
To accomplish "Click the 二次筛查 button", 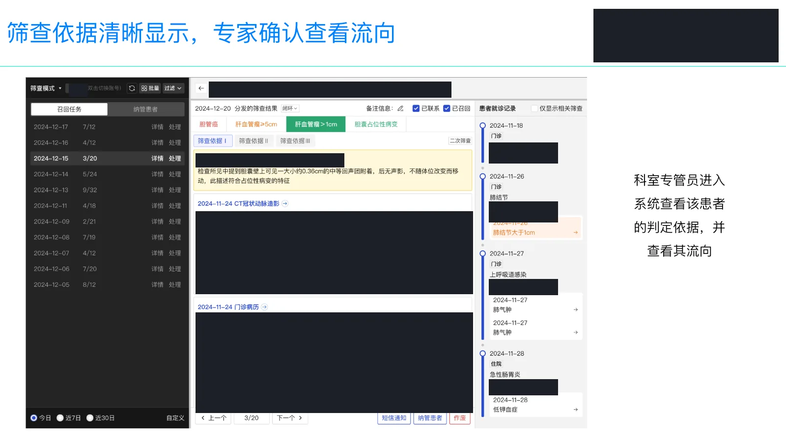I will [460, 141].
